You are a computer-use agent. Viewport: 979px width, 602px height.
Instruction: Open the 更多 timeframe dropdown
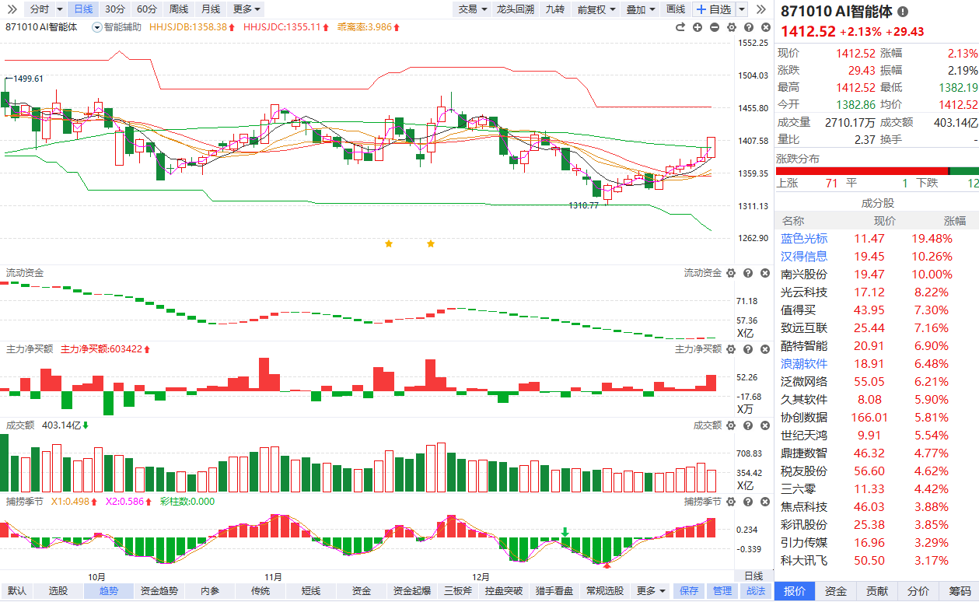click(x=247, y=9)
